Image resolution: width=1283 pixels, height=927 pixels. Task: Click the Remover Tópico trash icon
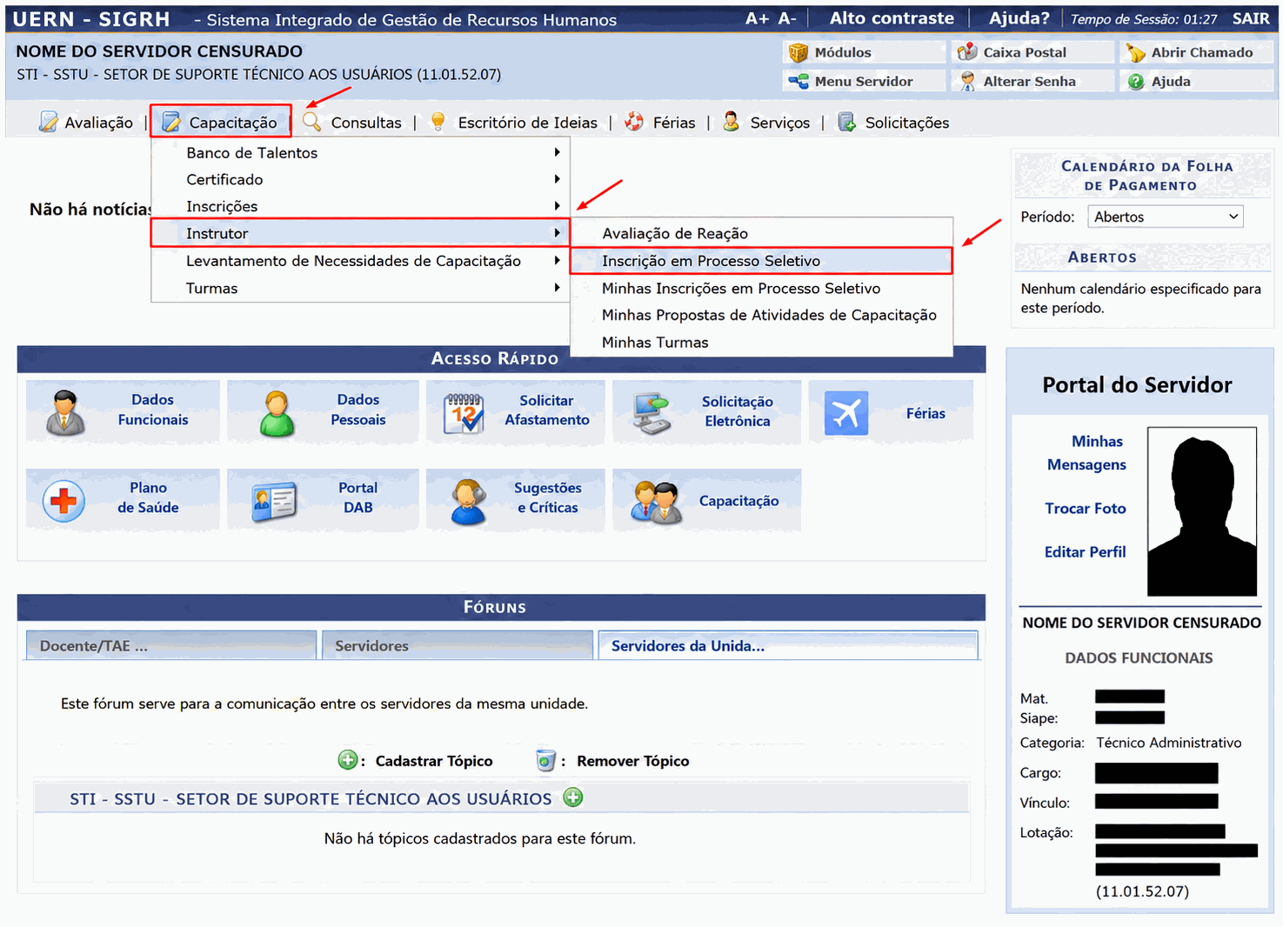pos(545,760)
